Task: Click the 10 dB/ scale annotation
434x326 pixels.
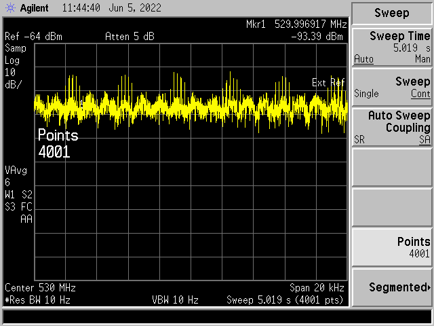Action: (x=13, y=79)
